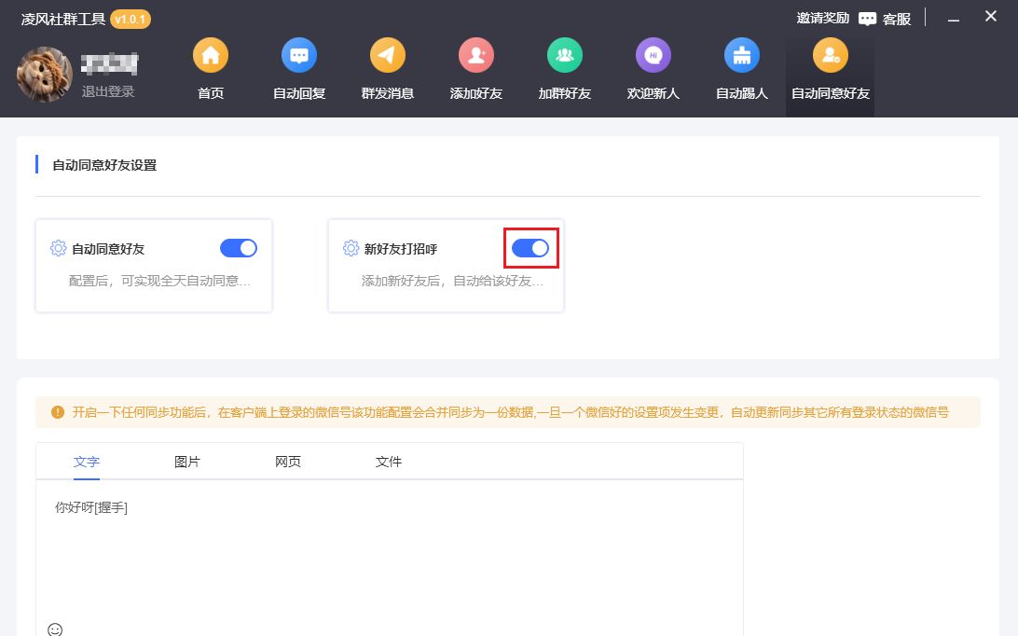This screenshot has height=636, width=1018.
Task: Turn off the 自动同意好友 switch
Action: (x=239, y=248)
